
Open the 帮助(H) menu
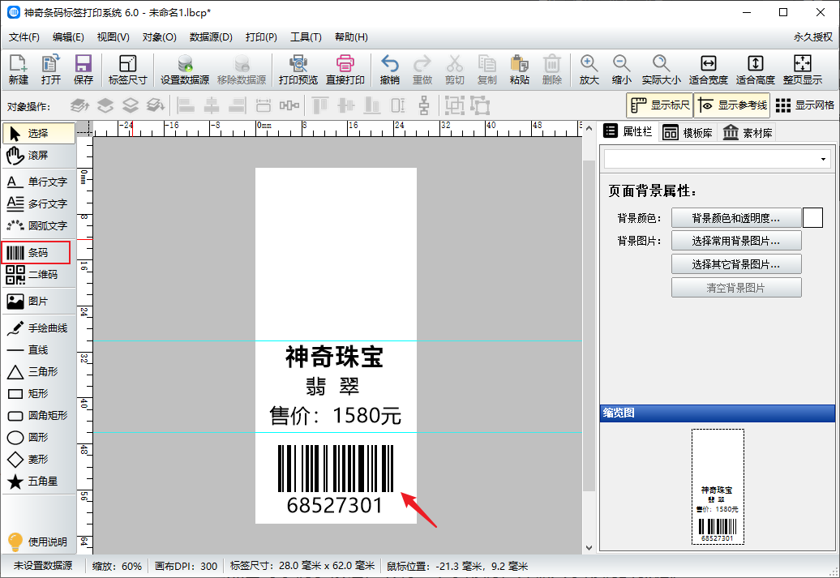click(351, 37)
